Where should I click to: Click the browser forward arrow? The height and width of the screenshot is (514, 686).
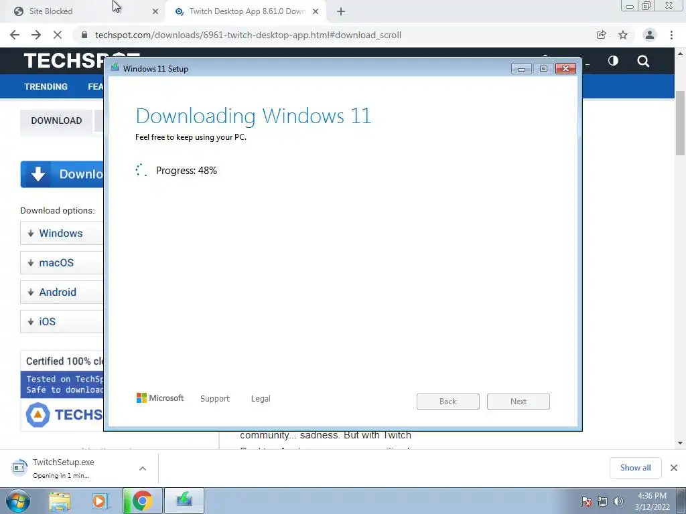click(x=36, y=35)
